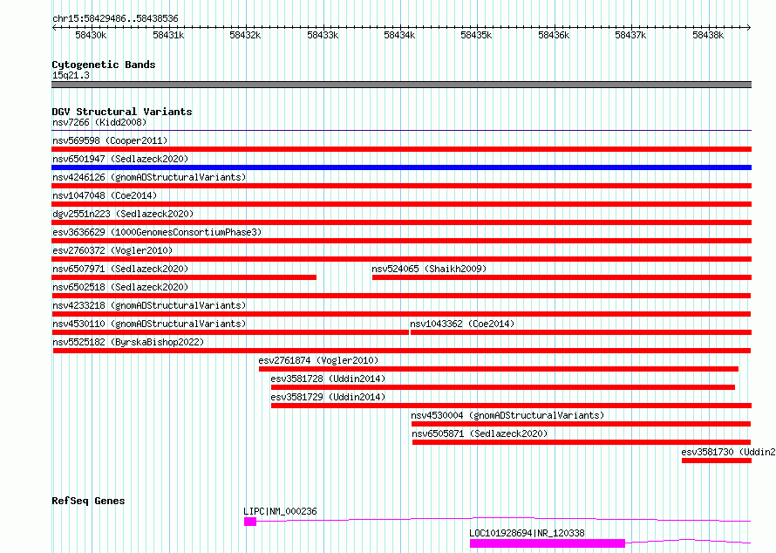Select the DGV Structural Variants track title
The width and height of the screenshot is (776, 553).
[x=122, y=112]
